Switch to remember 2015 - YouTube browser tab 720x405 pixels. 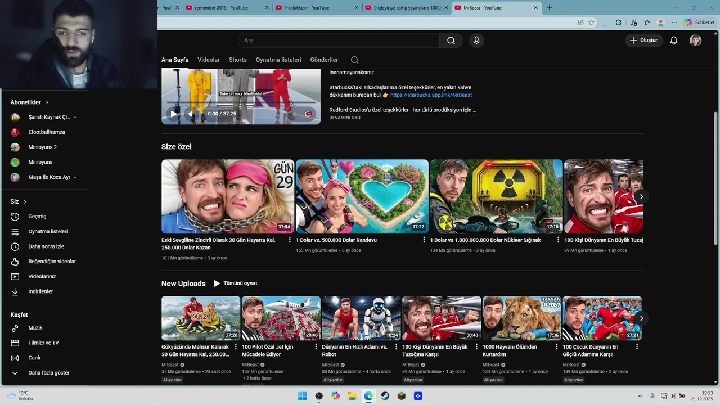point(227,8)
